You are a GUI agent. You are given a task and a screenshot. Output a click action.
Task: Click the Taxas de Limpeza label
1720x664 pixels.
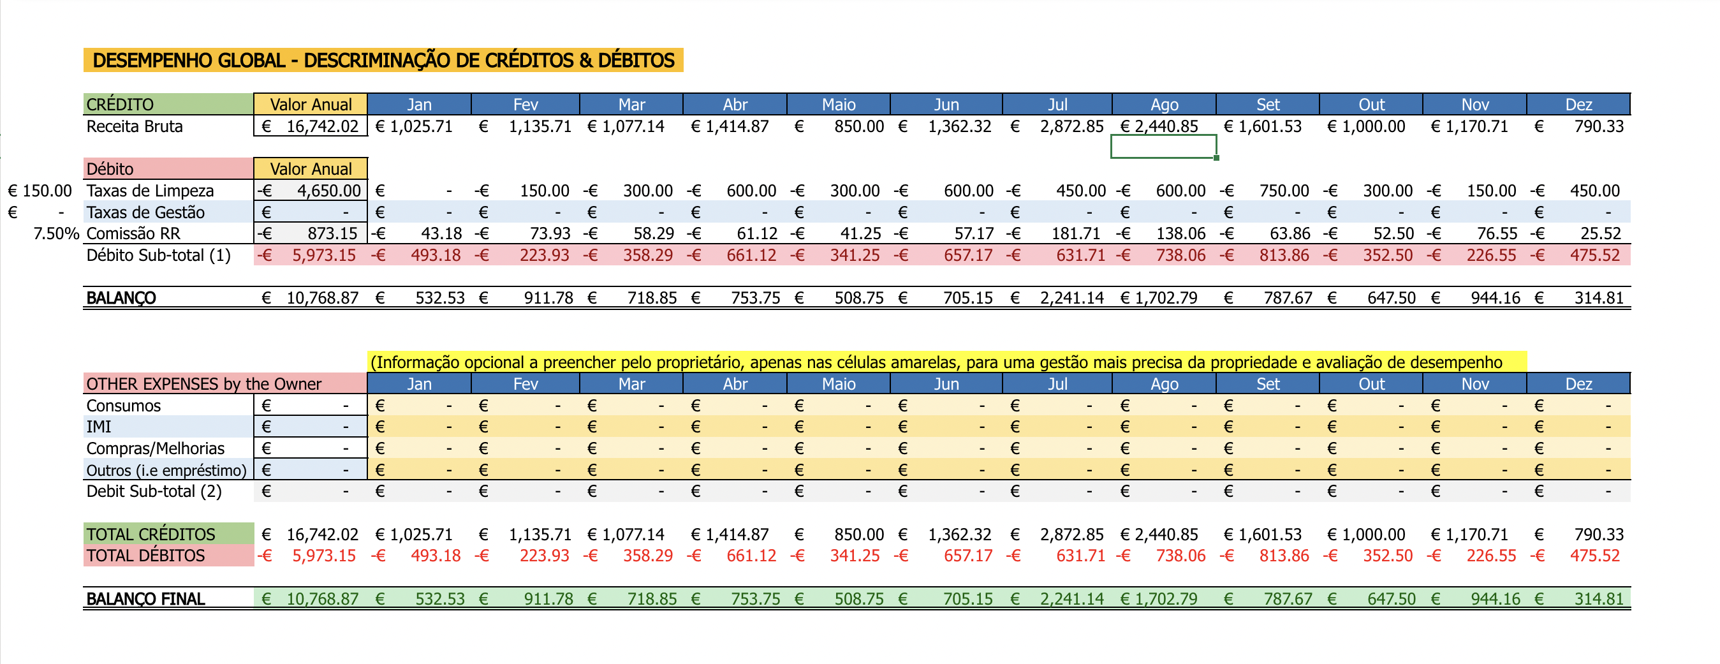(x=151, y=190)
